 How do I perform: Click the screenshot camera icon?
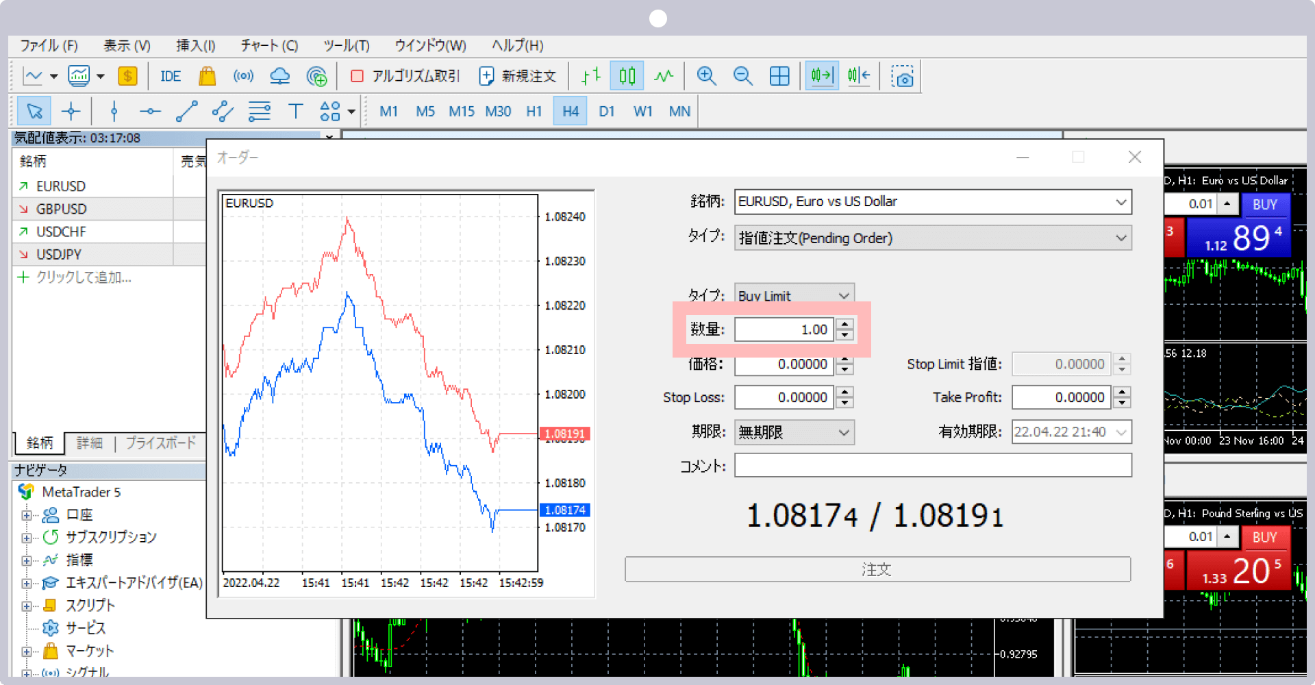click(902, 76)
